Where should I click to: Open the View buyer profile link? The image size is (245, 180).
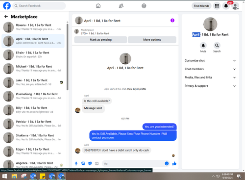(x=137, y=89)
